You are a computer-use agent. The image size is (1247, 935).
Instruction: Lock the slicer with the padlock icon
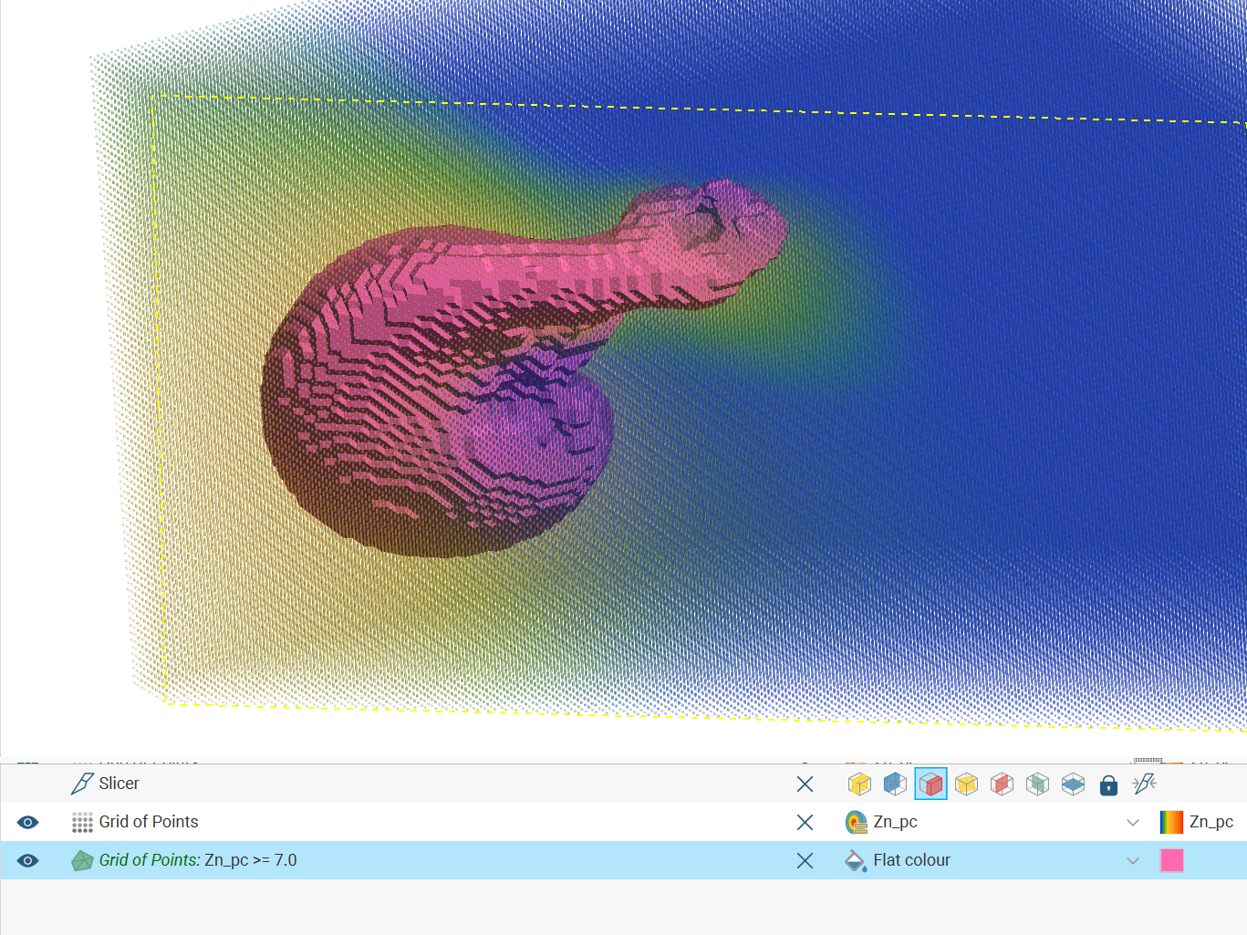pos(1108,785)
